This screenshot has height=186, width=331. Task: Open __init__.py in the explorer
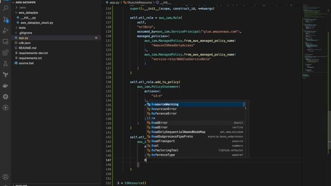click(28, 18)
